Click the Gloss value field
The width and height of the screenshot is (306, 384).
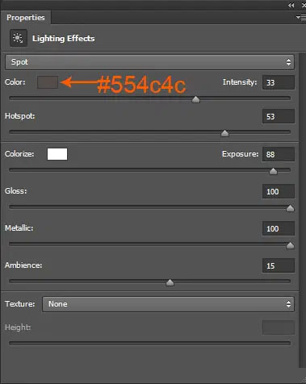coord(279,191)
